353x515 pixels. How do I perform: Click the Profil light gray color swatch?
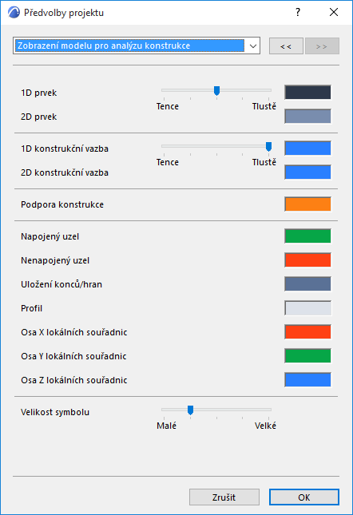[307, 308]
